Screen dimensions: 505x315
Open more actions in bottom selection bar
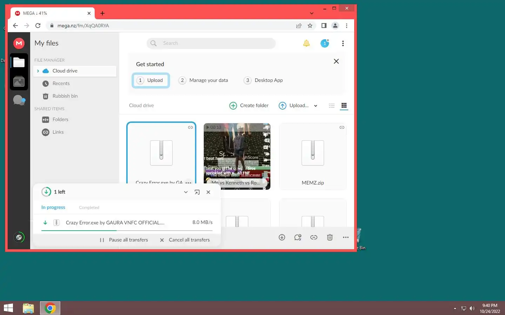point(346,237)
